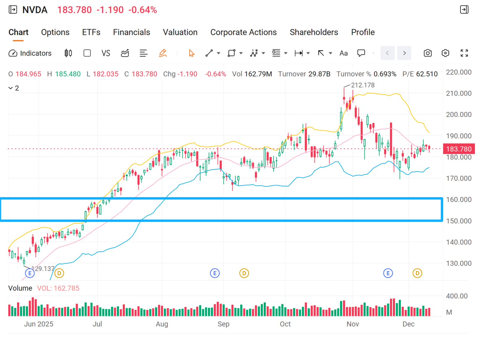
Task: Click the horizontal lines list icon
Action: tap(144, 53)
